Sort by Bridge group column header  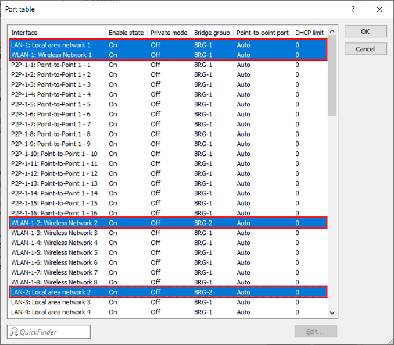click(x=212, y=33)
